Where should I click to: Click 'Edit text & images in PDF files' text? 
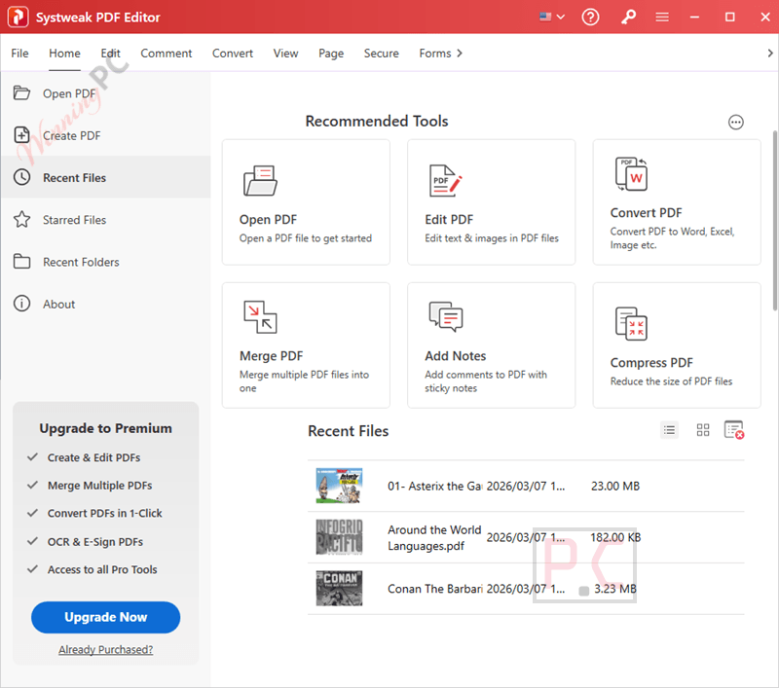tap(492, 238)
